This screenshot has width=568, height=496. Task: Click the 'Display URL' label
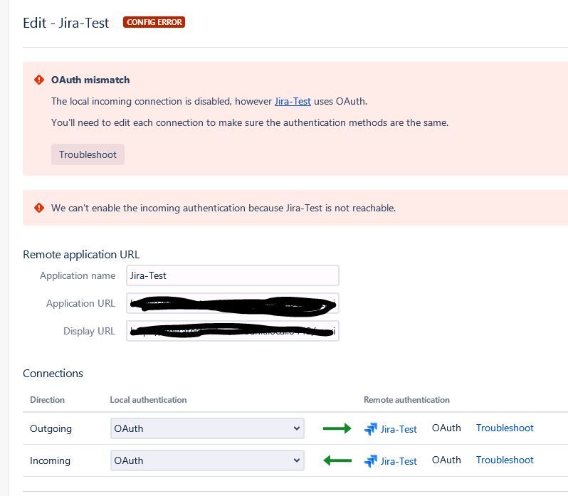[x=89, y=331]
